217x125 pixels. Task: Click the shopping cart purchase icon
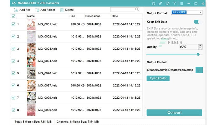point(153,3)
